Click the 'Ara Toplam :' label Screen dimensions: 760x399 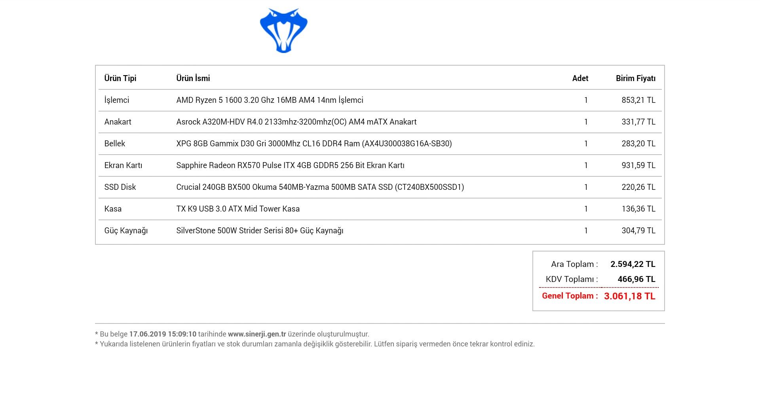(574, 264)
